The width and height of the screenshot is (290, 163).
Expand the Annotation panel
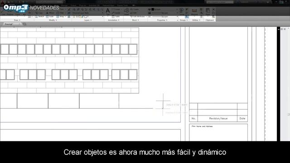pos(114,20)
